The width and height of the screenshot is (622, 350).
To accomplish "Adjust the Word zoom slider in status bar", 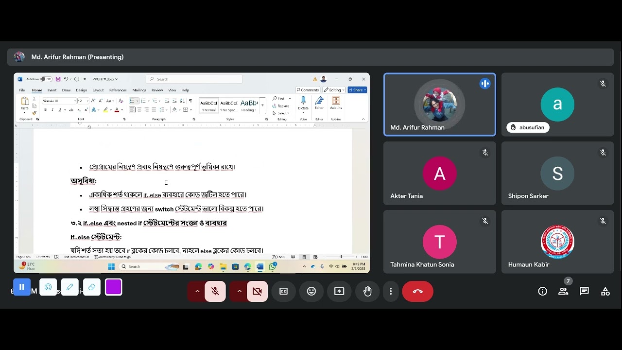I will [341, 257].
